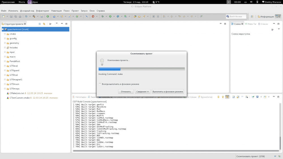Viewport: 283px width, 159px height.
Task: Expand the PandaRoot folder node
Action: tap(5, 61)
